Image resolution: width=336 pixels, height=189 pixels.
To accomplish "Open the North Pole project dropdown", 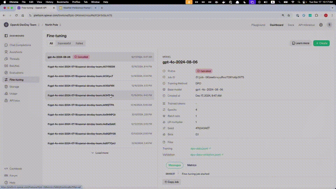I will coord(53,25).
